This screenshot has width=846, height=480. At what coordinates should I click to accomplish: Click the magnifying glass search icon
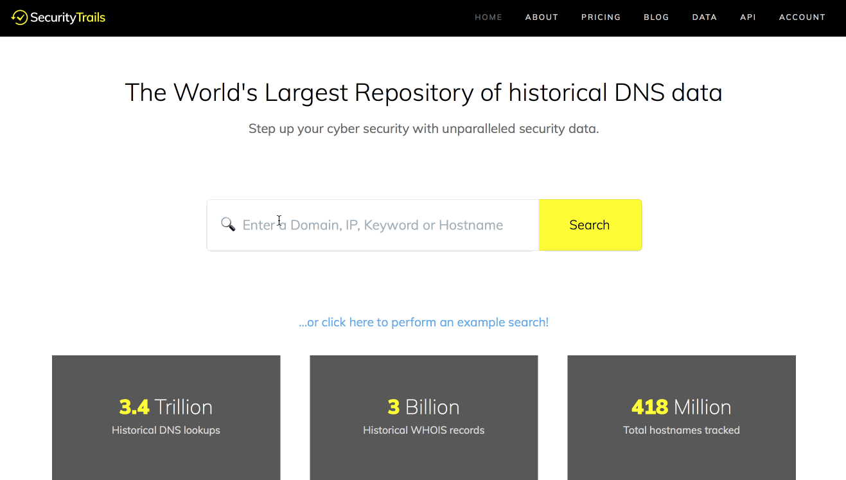coord(228,224)
